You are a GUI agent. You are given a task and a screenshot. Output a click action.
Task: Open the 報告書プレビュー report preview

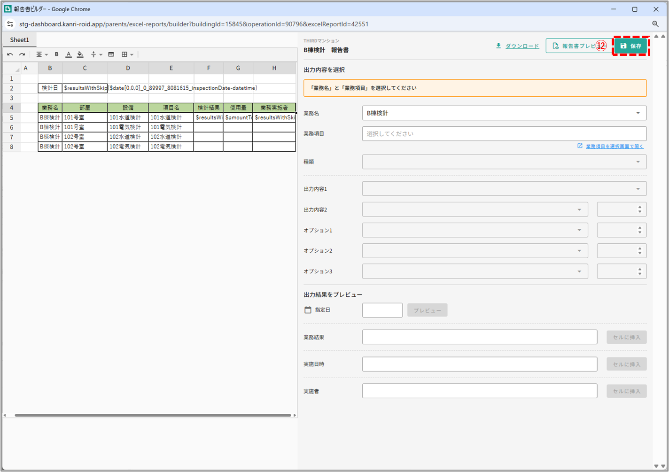pos(579,46)
